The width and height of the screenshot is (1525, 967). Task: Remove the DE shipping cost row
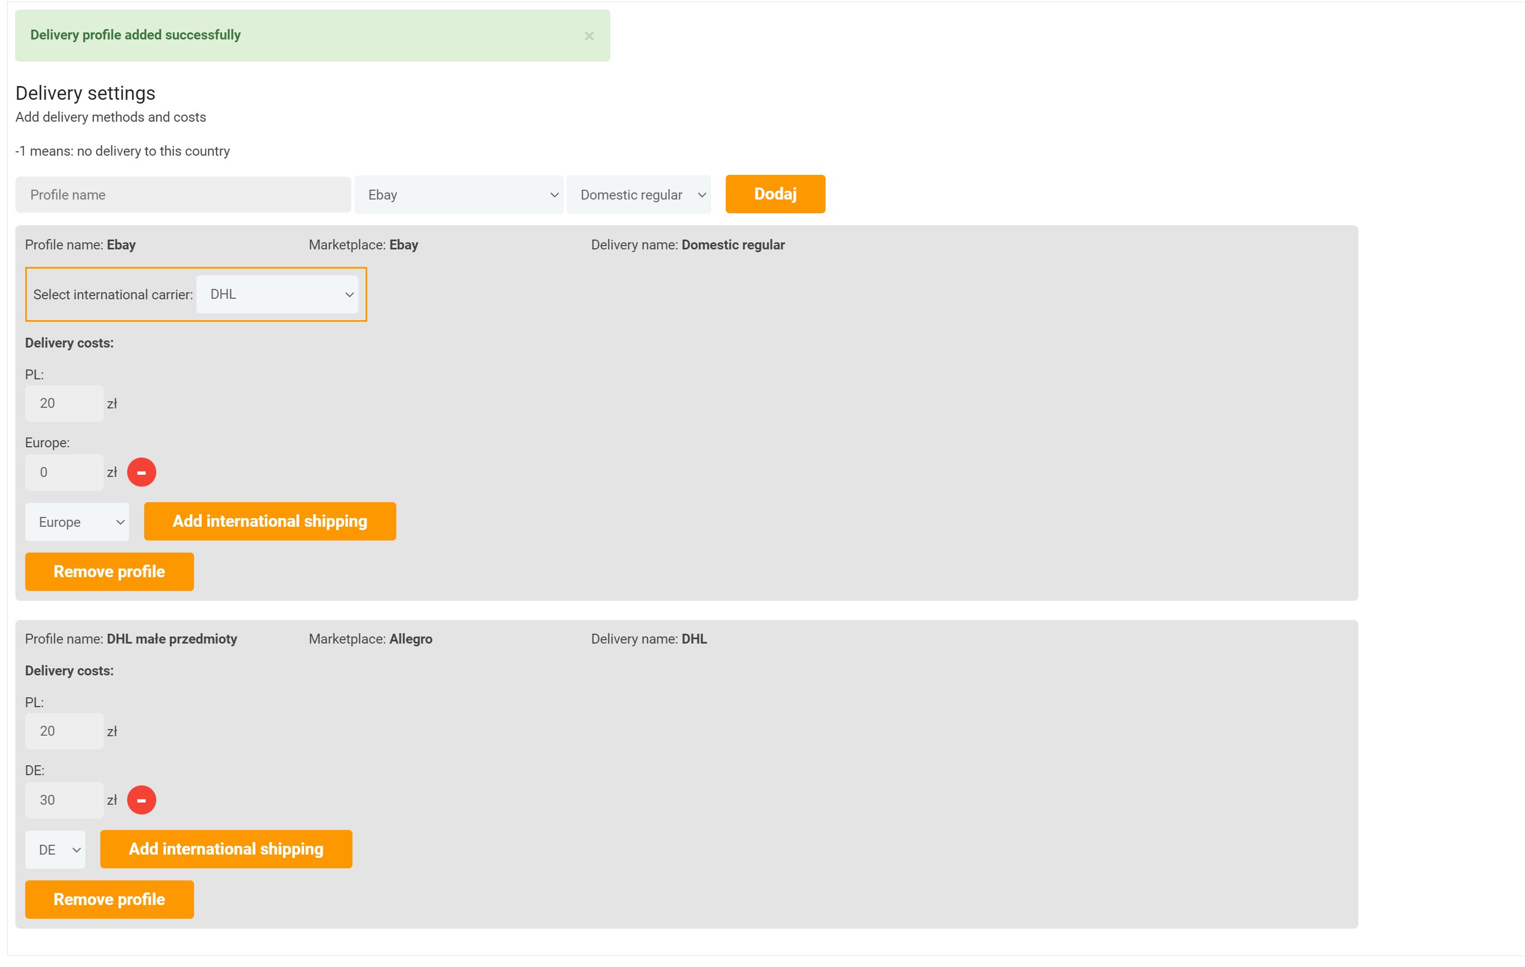point(141,800)
